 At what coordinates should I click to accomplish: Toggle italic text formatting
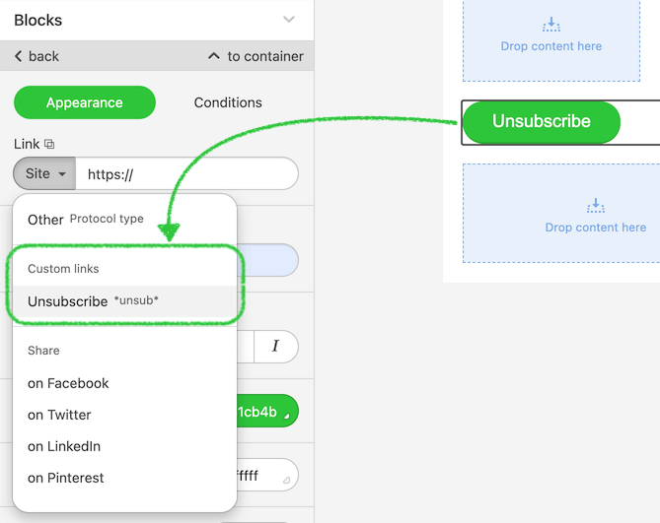(275, 346)
